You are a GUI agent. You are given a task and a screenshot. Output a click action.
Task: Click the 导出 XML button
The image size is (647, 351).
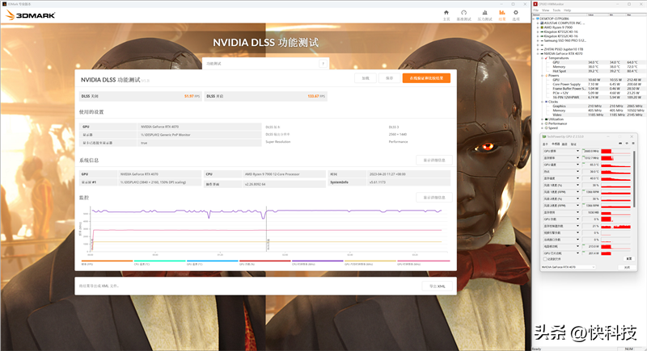pyautogui.click(x=437, y=286)
